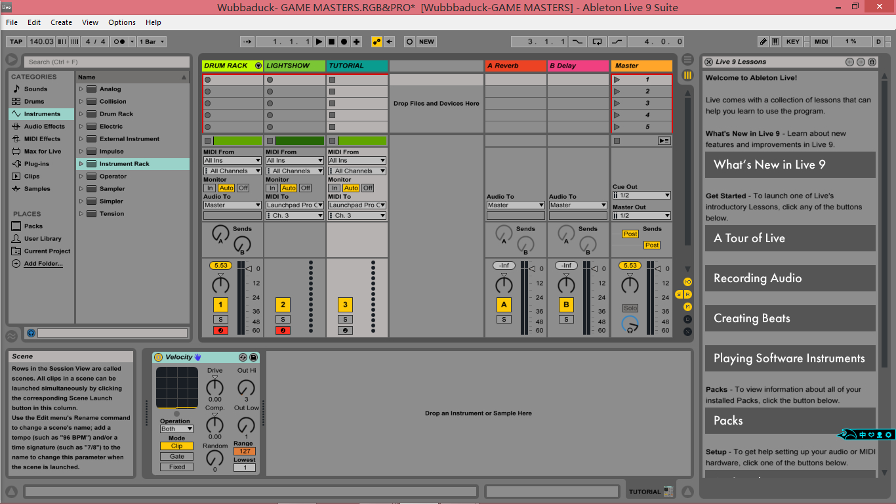This screenshot has height=504, width=896.
Task: Click the TAP tempo button
Action: click(x=16, y=41)
